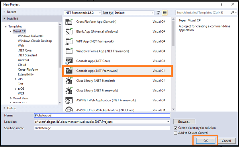Select ASP.NET Core Web Application (.NET Core) text

coord(105,110)
